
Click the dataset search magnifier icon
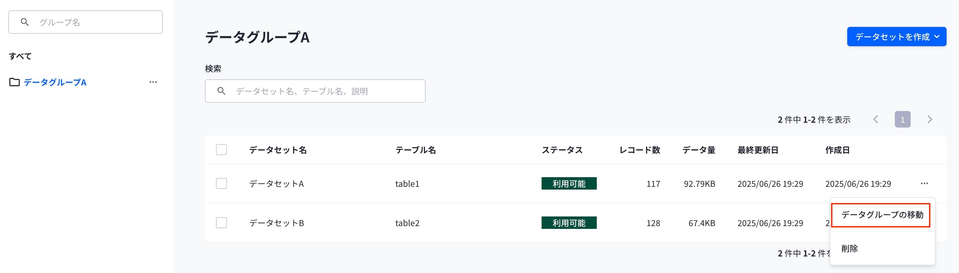pyautogui.click(x=221, y=91)
